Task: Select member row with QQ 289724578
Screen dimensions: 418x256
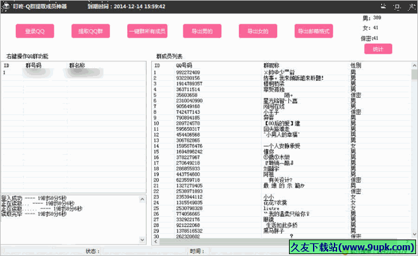Action: pyautogui.click(x=282, y=123)
